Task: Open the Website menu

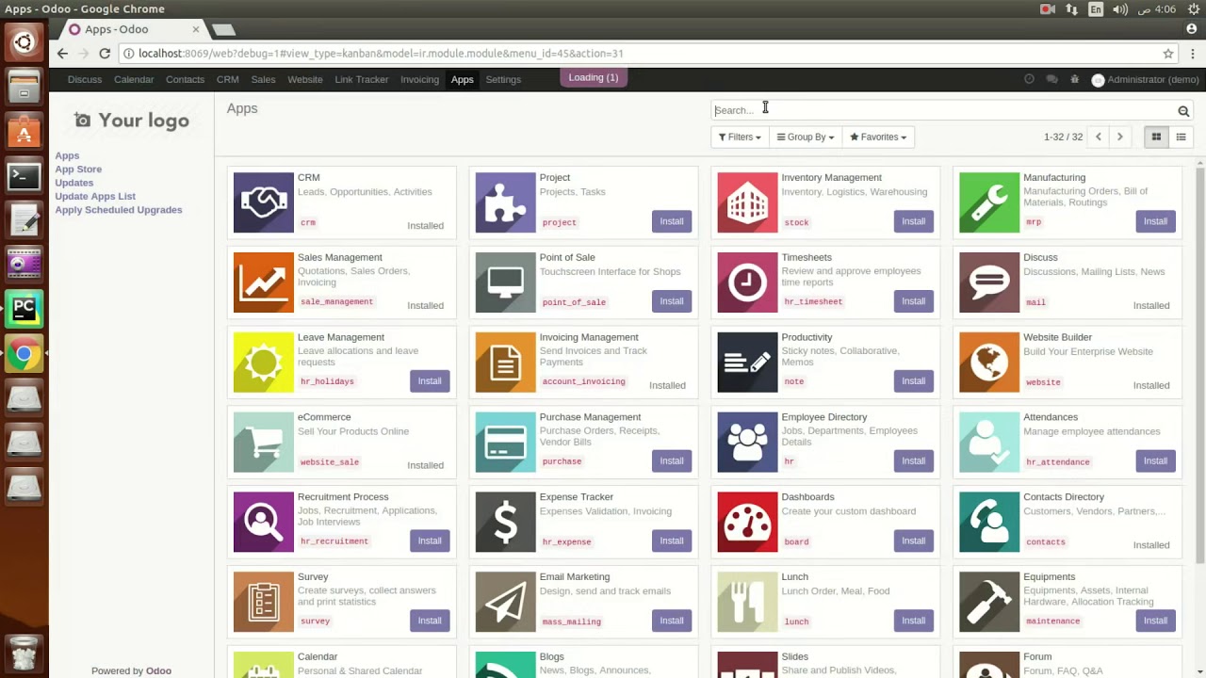Action: pos(305,80)
